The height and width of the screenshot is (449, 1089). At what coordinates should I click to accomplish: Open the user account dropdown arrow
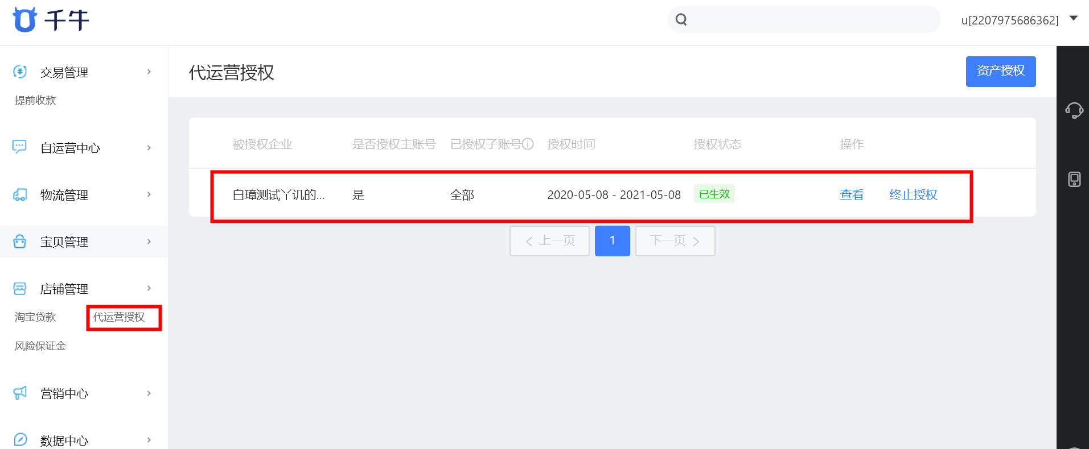click(x=1074, y=19)
